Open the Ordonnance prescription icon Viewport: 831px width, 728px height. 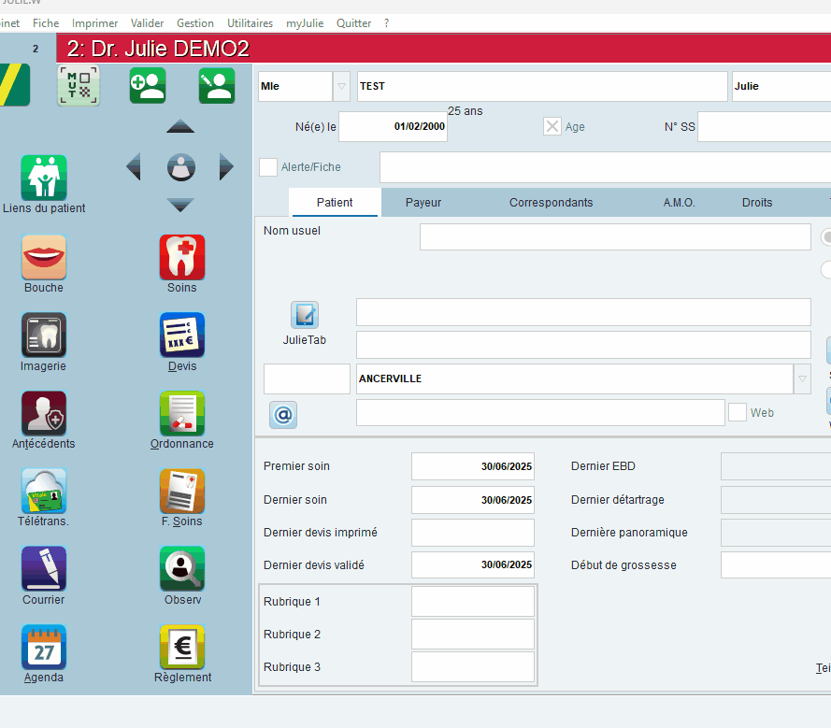click(181, 413)
